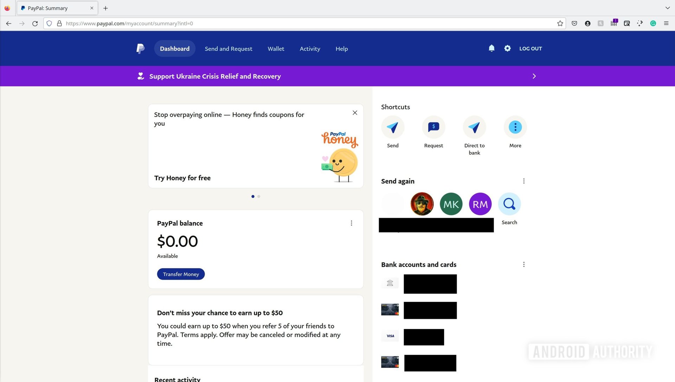Click the first carousel slide dot
Screen dimensions: 675x382
tap(253, 196)
